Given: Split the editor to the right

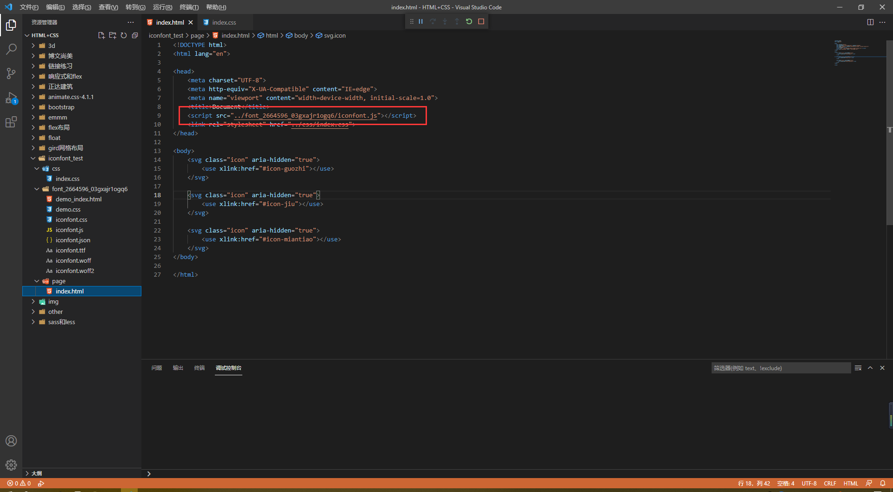Looking at the screenshot, I should point(870,22).
